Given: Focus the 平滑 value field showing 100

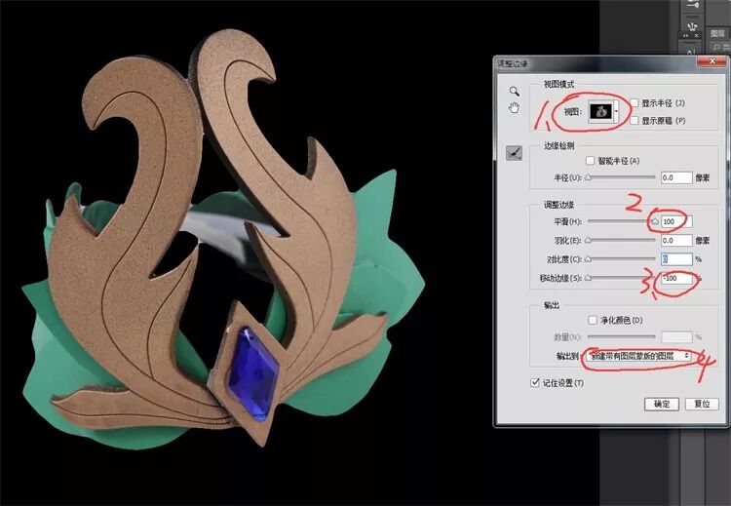Looking at the screenshot, I should (676, 221).
